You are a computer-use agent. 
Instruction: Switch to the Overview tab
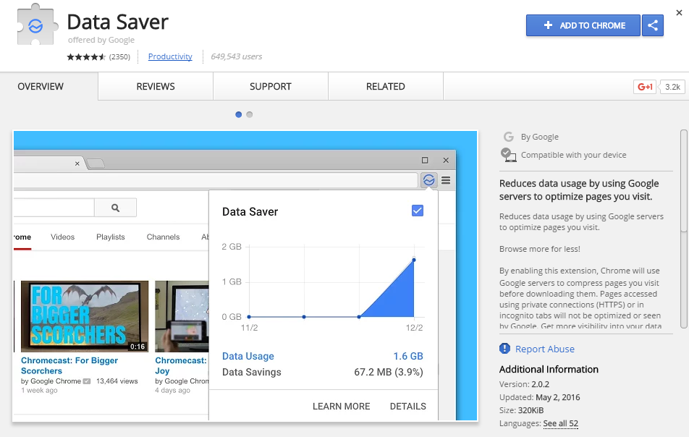coord(49,87)
